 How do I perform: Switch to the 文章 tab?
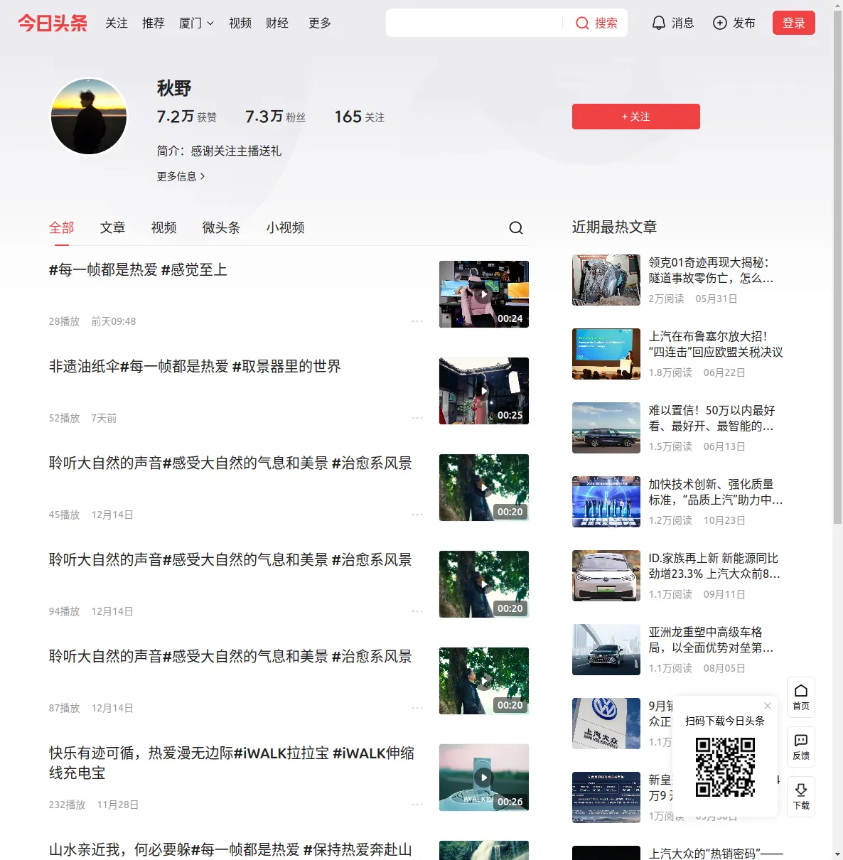tap(113, 227)
